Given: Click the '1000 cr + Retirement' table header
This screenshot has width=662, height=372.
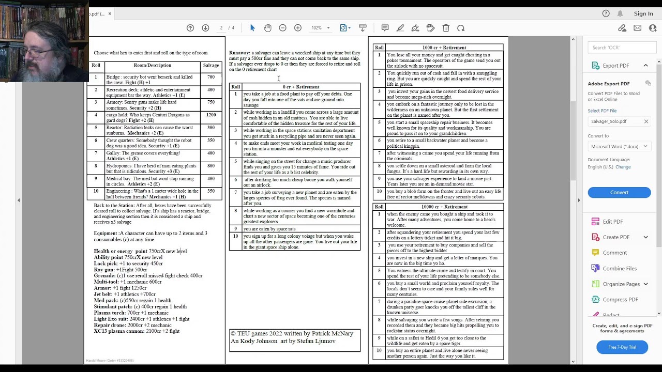Looking at the screenshot, I should (x=444, y=48).
